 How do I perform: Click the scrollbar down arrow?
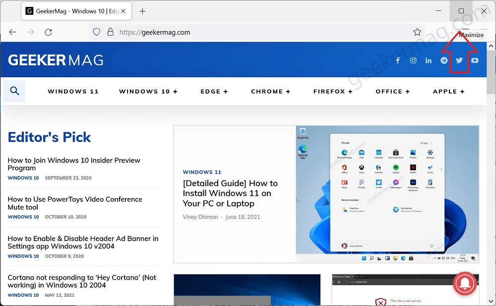[x=491, y=301]
